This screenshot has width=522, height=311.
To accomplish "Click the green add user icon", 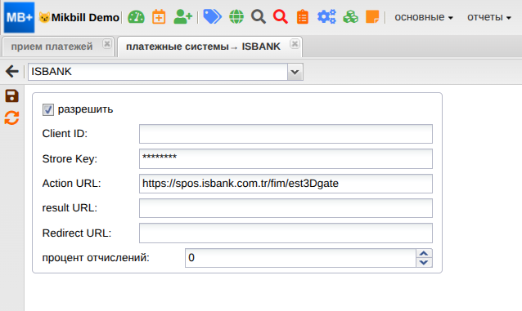I will [x=182, y=16].
